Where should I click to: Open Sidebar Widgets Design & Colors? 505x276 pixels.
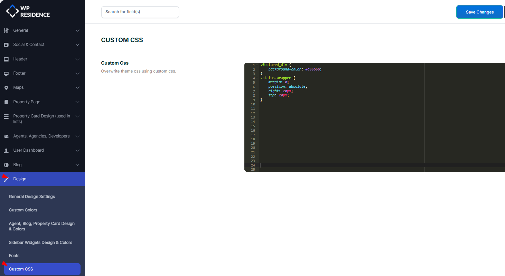click(40, 242)
